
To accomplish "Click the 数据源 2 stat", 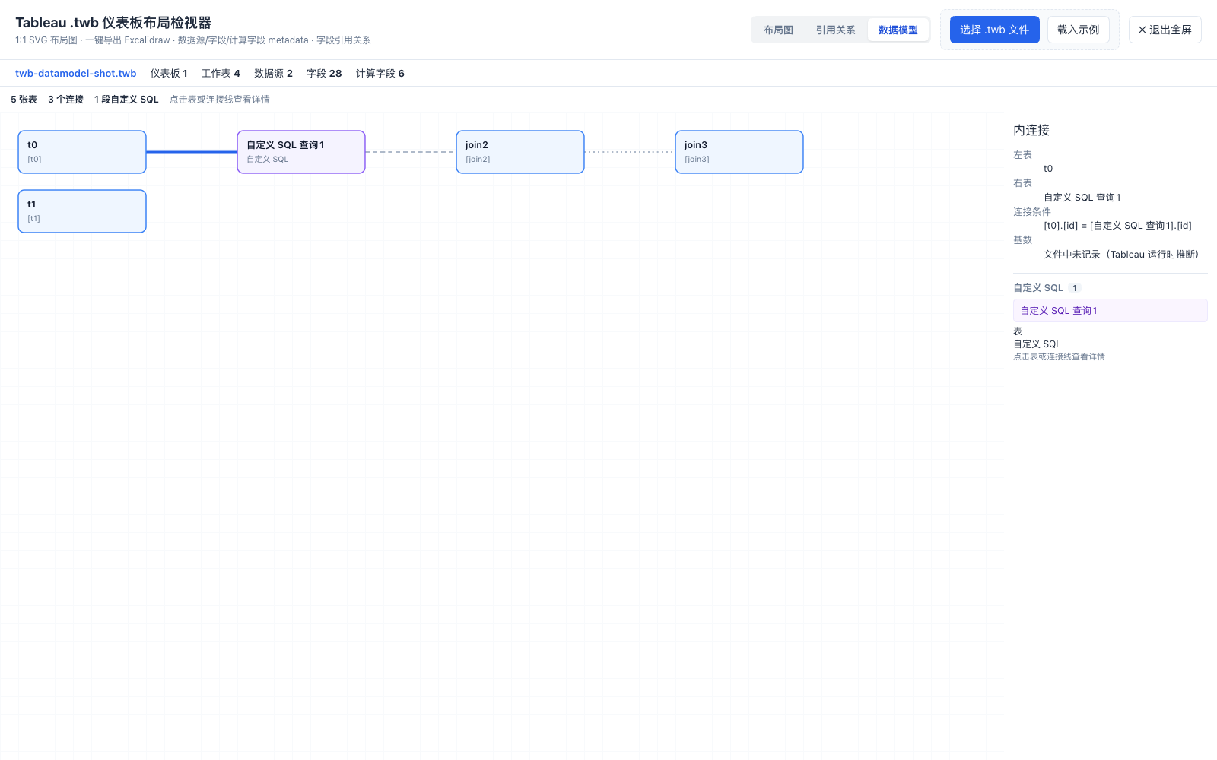I will pyautogui.click(x=273, y=74).
